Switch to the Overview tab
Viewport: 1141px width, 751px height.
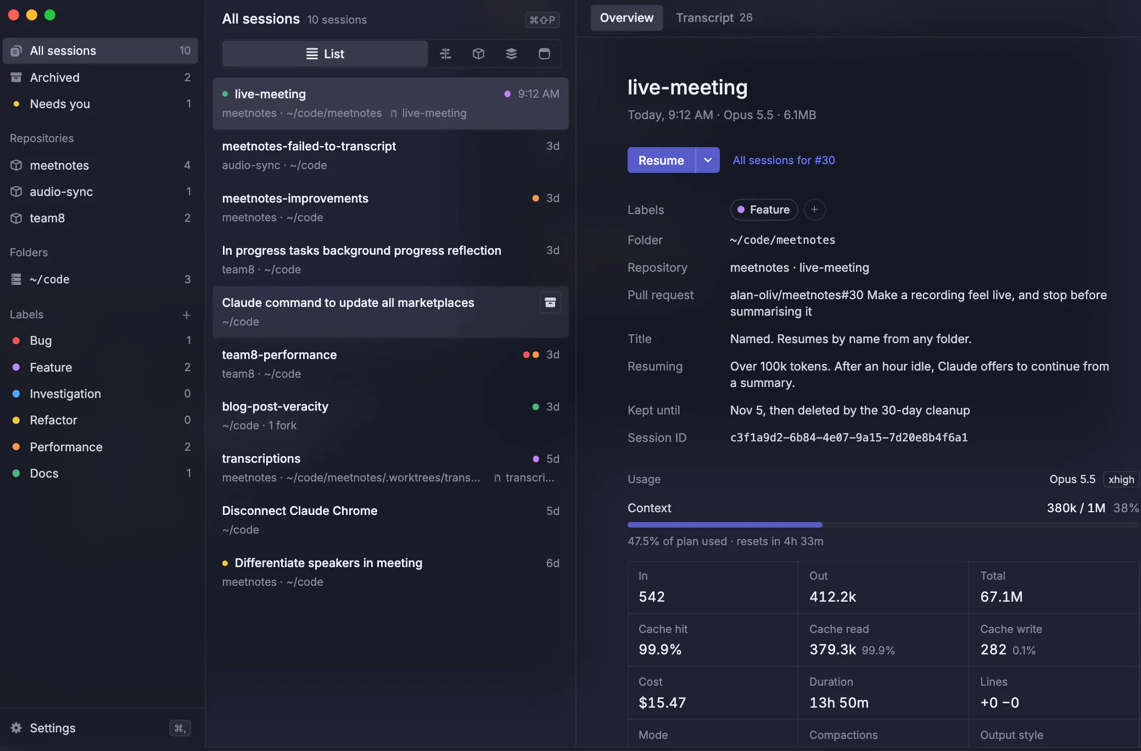627,18
